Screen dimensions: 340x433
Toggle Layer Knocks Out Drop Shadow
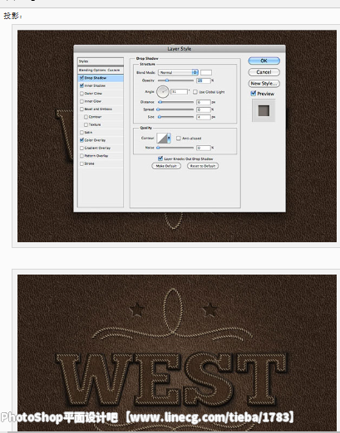tap(160, 158)
